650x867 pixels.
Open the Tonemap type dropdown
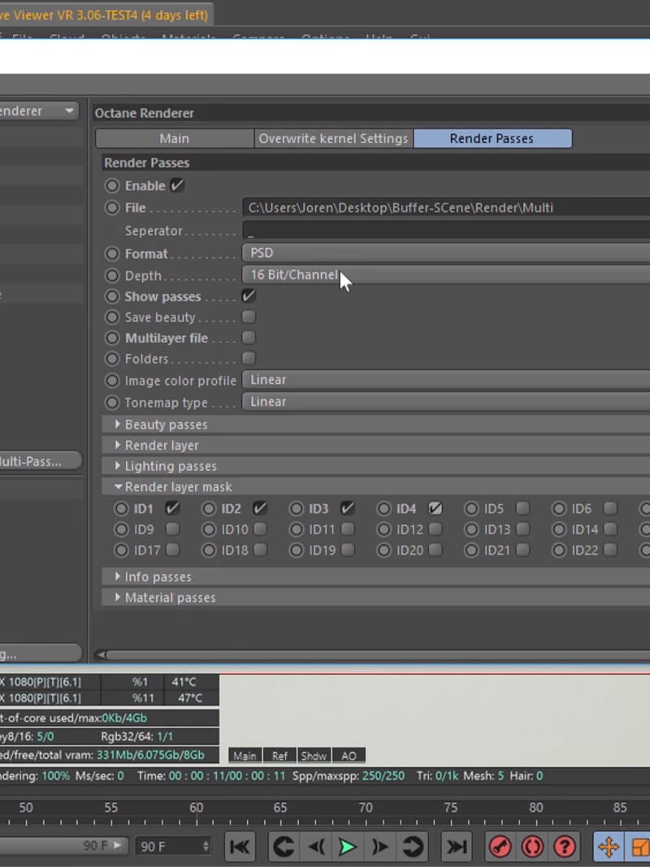coord(446,402)
